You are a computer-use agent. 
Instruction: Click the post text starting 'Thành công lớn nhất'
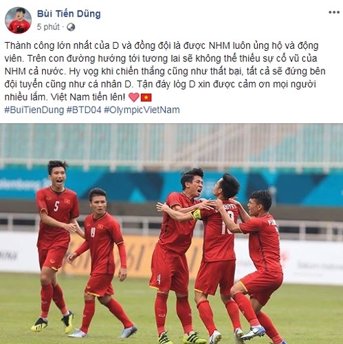click(x=164, y=71)
